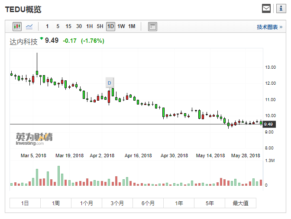Click the 9.49 last price beside 达内科技

pyautogui.click(x=52, y=40)
